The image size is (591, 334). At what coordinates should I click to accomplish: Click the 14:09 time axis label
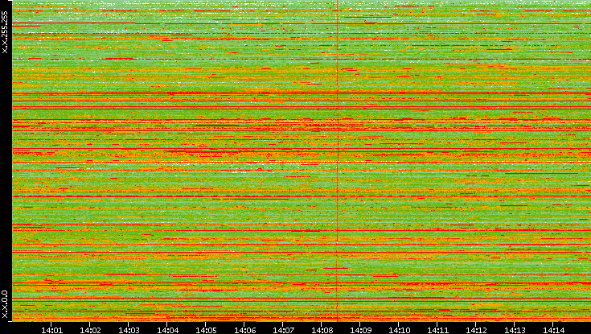360,330
